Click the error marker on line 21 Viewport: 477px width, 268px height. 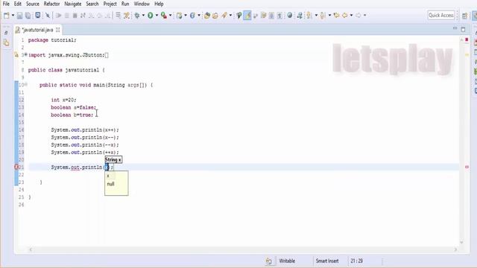tap(16, 167)
